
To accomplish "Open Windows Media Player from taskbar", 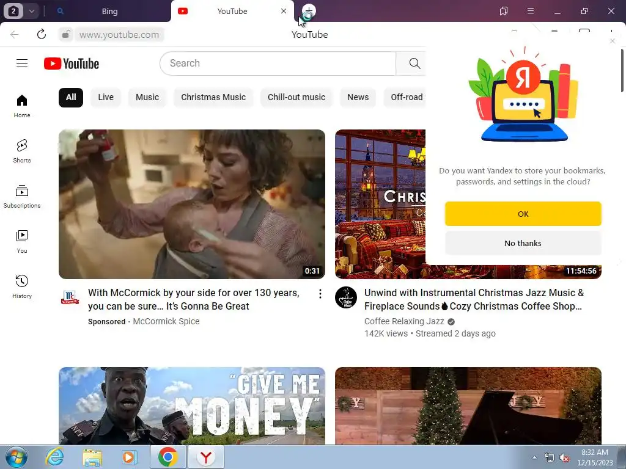I will 129,457.
